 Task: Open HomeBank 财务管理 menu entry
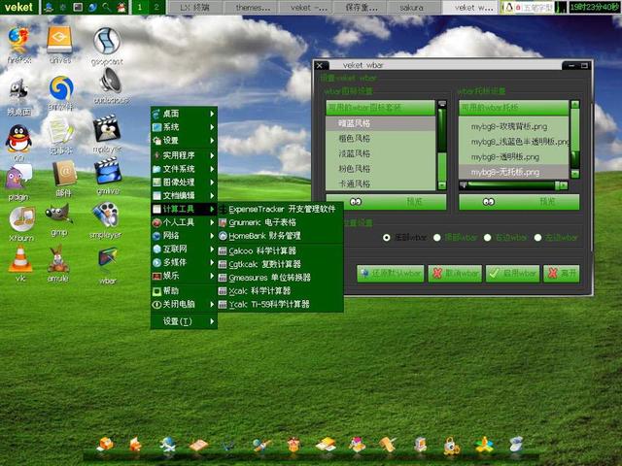[x=280, y=236]
